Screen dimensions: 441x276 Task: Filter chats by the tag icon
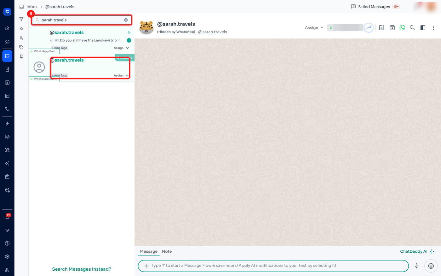point(21,47)
